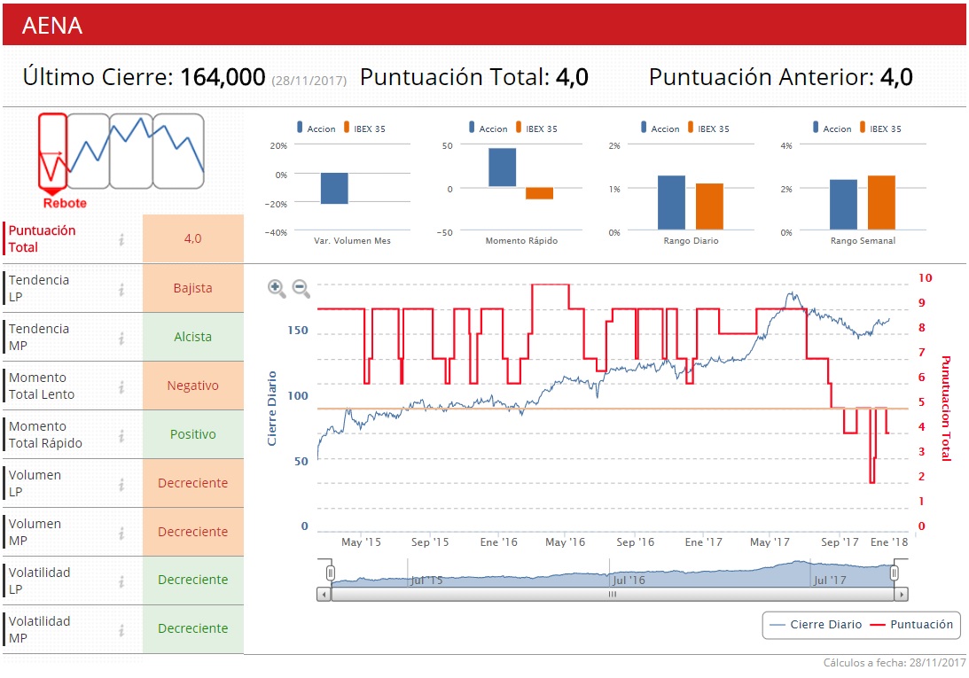
Task: Hide Accion series in Var. Volumen Mes chart
Action: tap(315, 129)
